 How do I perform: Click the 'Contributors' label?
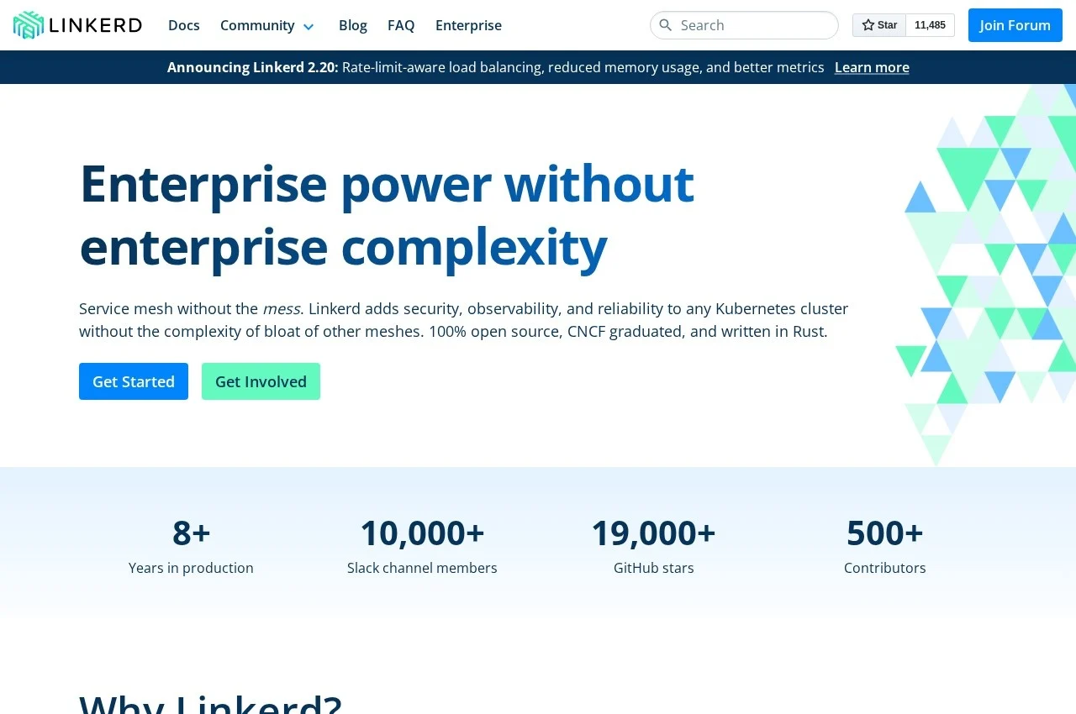[885, 568]
